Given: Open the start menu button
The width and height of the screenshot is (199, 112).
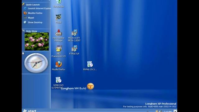Looking at the screenshot, I should point(30,111).
